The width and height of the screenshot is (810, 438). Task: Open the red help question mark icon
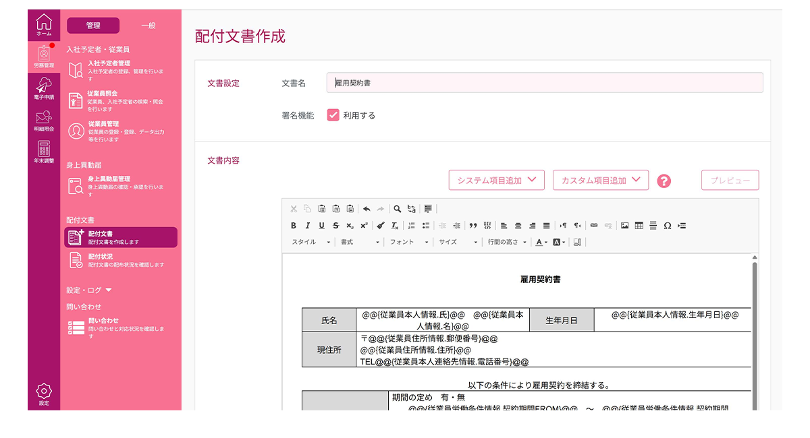664,181
